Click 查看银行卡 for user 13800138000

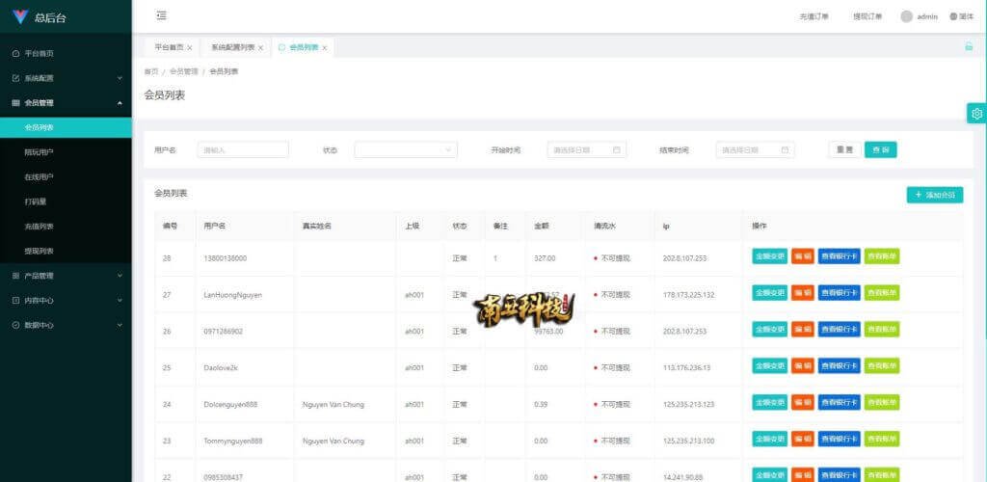pyautogui.click(x=839, y=256)
